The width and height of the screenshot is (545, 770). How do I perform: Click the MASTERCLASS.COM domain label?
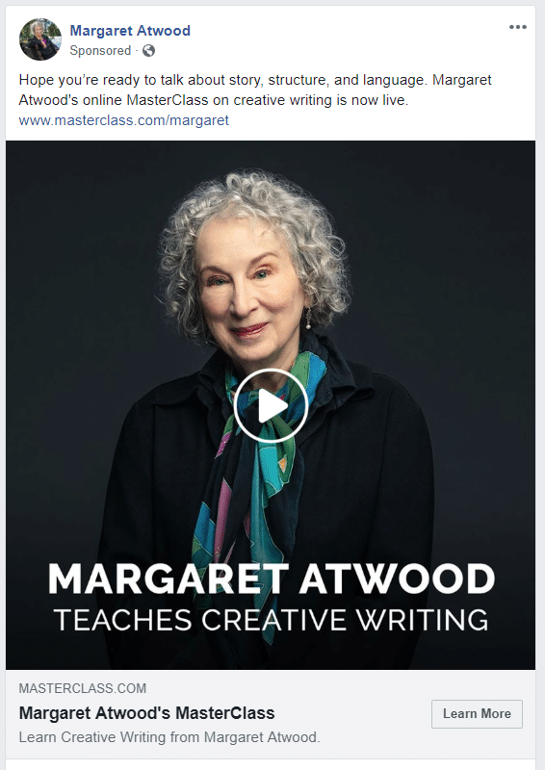(83, 688)
